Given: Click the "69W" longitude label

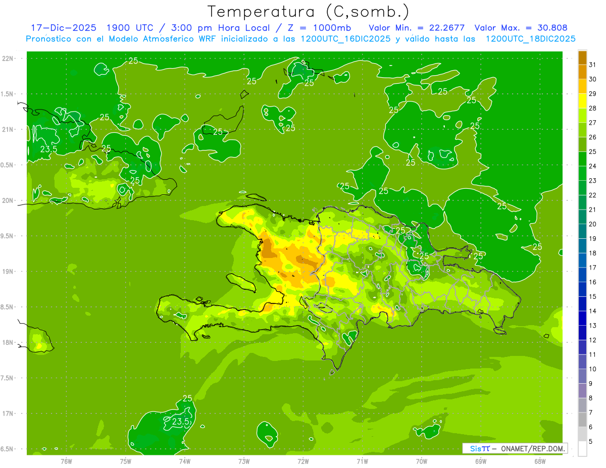Looking at the screenshot, I should 481,461.
